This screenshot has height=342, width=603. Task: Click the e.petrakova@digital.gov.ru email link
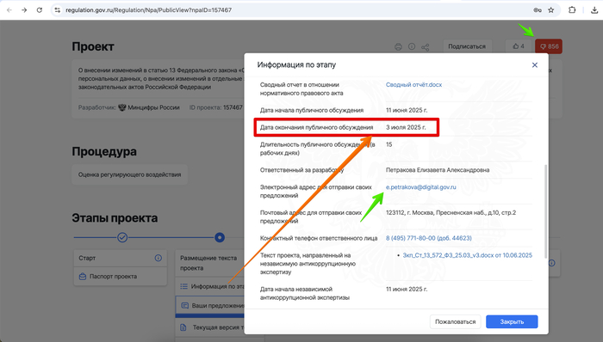pos(421,187)
